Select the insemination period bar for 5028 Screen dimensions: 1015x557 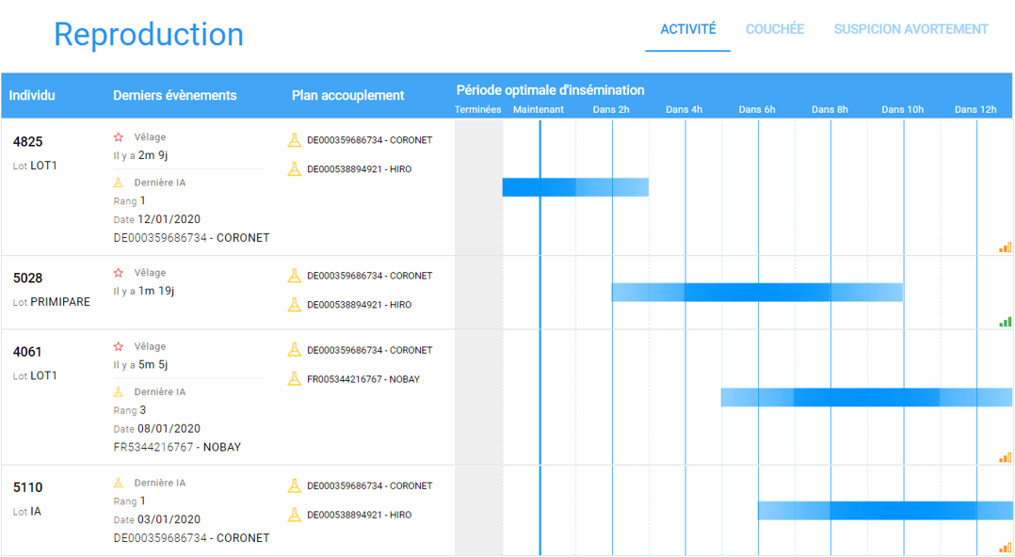[757, 293]
